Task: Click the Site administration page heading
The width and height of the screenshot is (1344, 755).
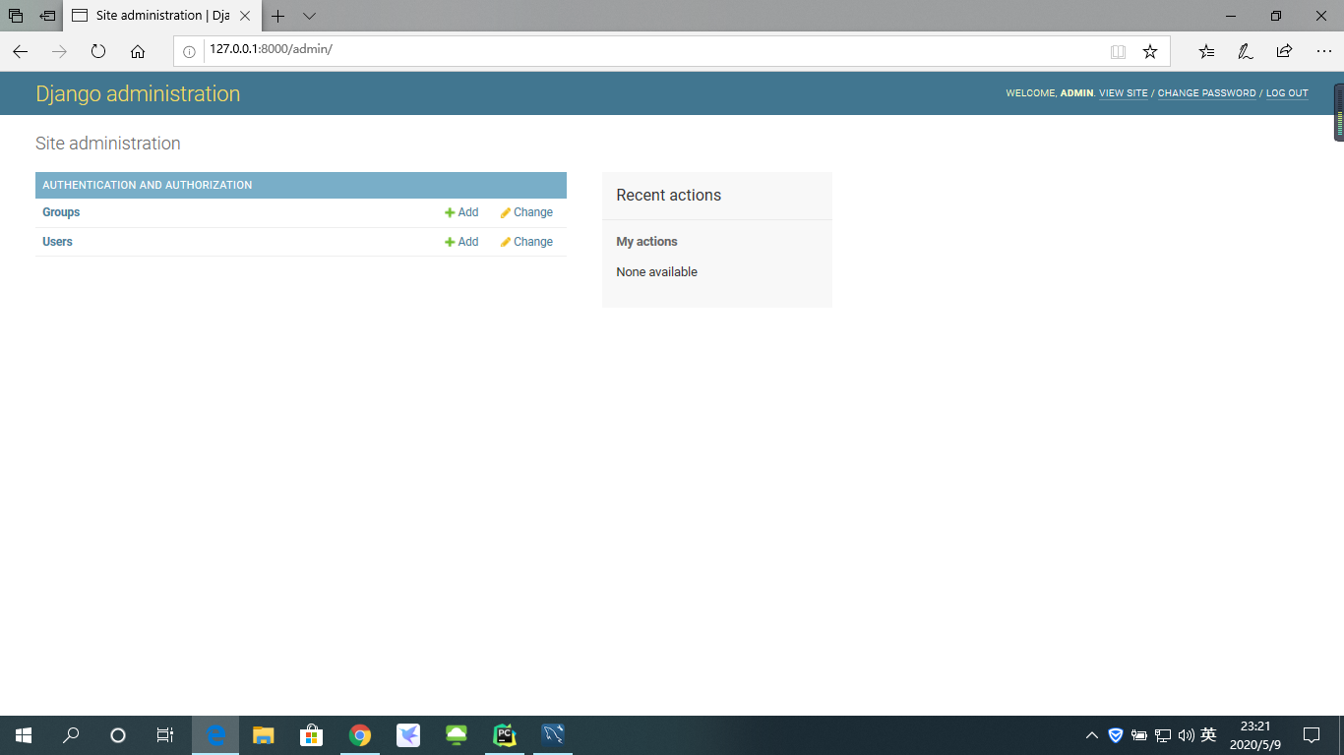Action: point(108,144)
